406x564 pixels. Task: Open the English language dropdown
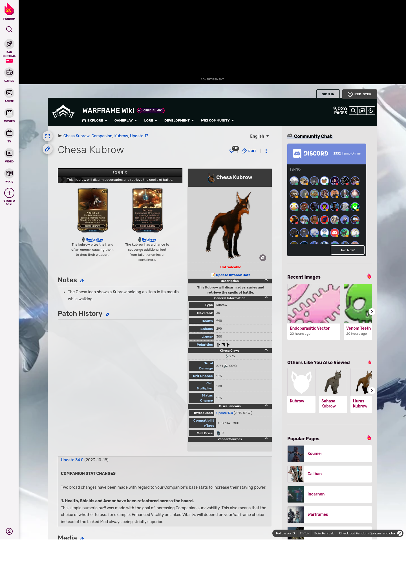(259, 136)
